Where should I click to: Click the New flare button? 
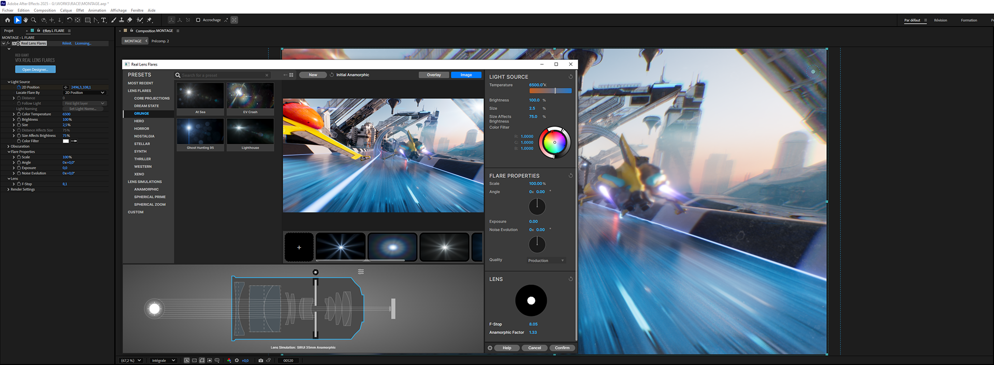pos(313,75)
